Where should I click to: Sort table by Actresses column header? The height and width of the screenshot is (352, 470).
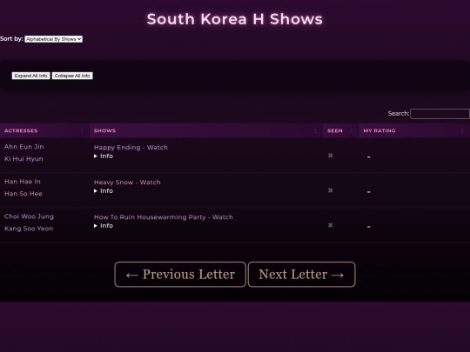click(44, 130)
